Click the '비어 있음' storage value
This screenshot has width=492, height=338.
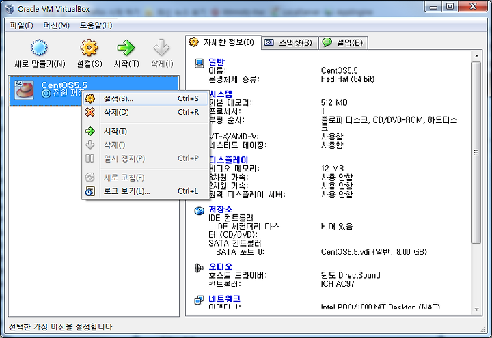point(337,227)
